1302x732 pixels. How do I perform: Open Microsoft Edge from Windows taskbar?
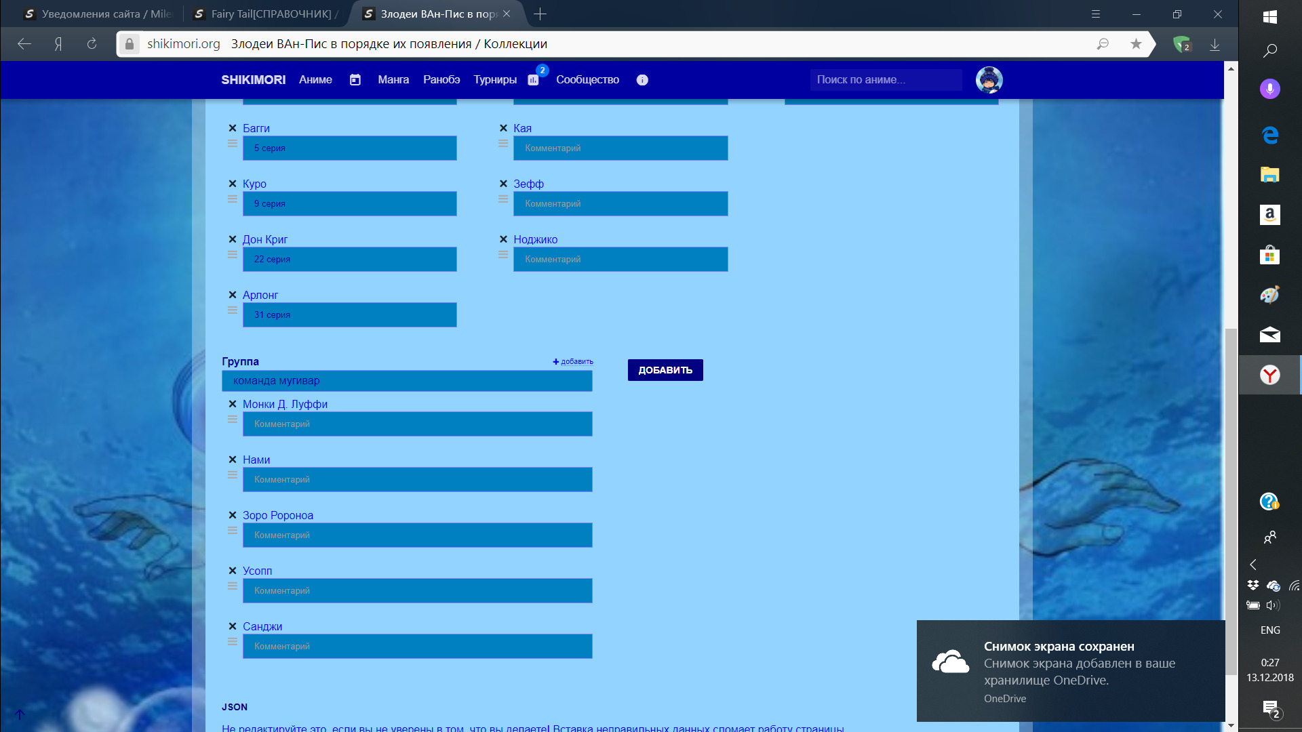(x=1269, y=135)
